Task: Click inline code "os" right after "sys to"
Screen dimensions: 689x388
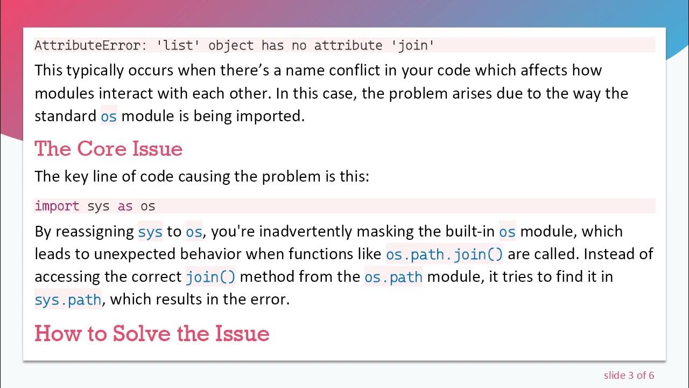Action: (194, 232)
